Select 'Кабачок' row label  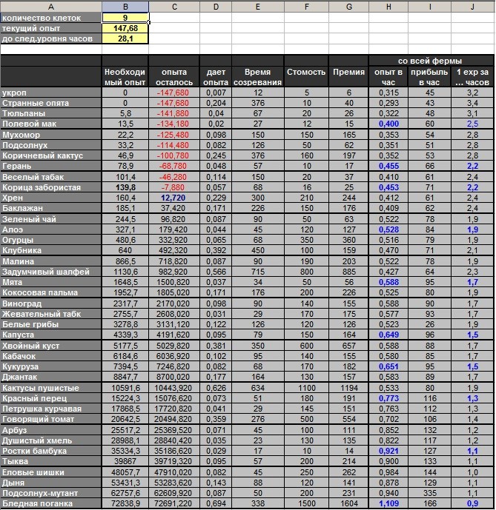[51, 357]
